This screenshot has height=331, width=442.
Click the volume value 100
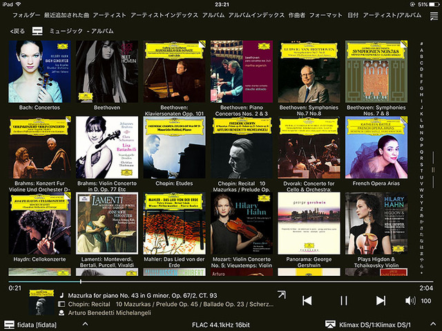point(426,301)
